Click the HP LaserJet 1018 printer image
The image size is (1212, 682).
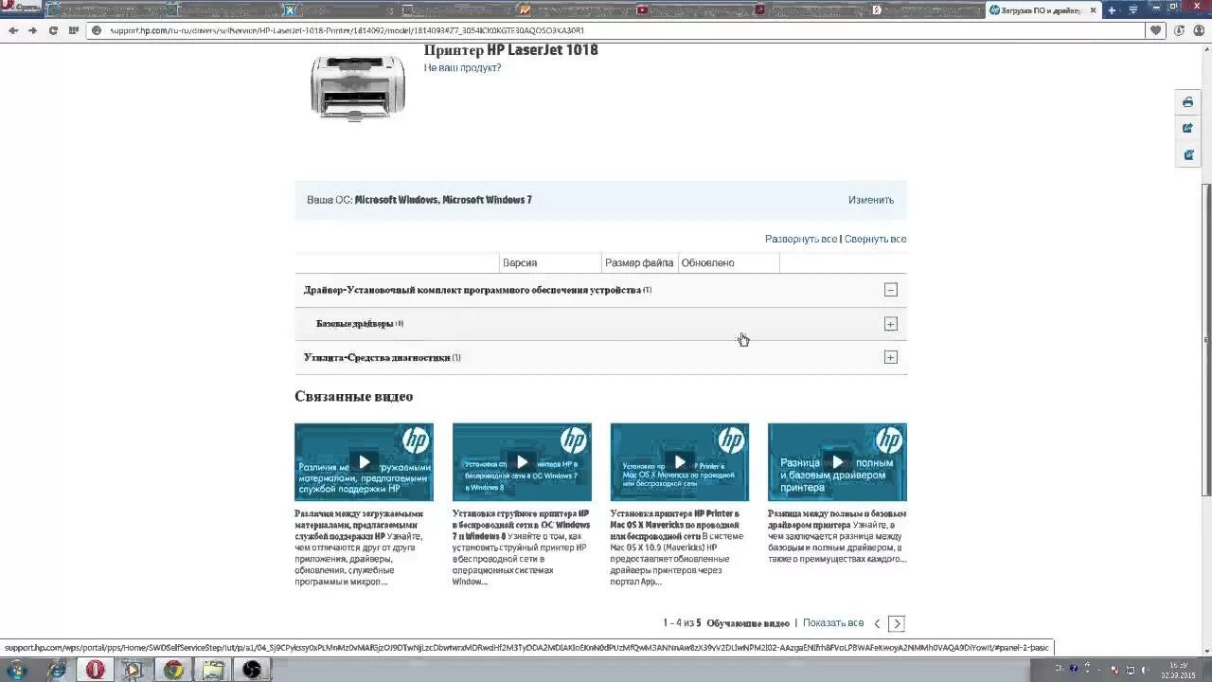(358, 87)
